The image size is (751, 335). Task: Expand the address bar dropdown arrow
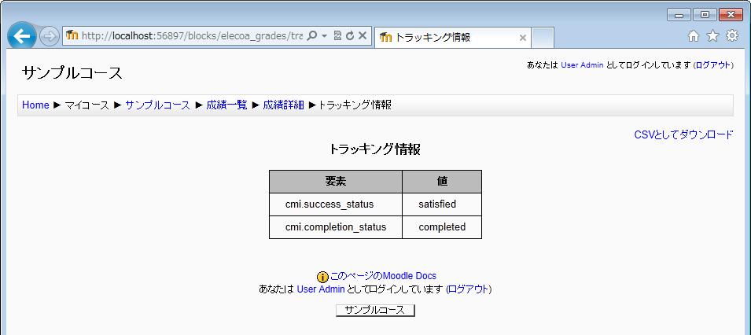point(324,36)
